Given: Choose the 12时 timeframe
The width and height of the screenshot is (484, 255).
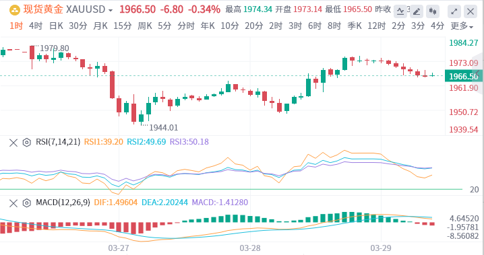Looking at the screenshot, I should pos(377,26).
